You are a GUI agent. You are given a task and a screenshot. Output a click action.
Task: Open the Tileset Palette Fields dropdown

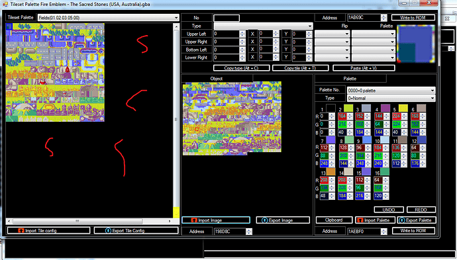point(108,17)
